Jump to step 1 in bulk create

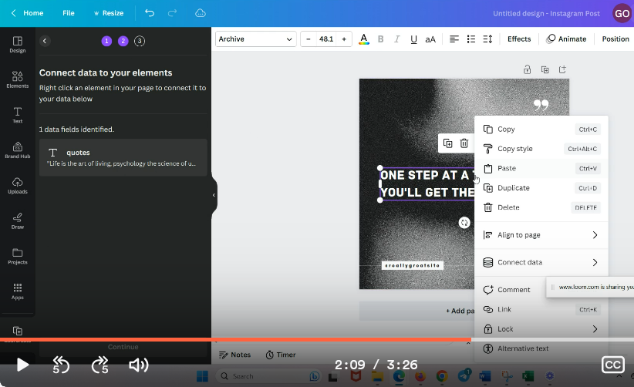click(x=106, y=41)
